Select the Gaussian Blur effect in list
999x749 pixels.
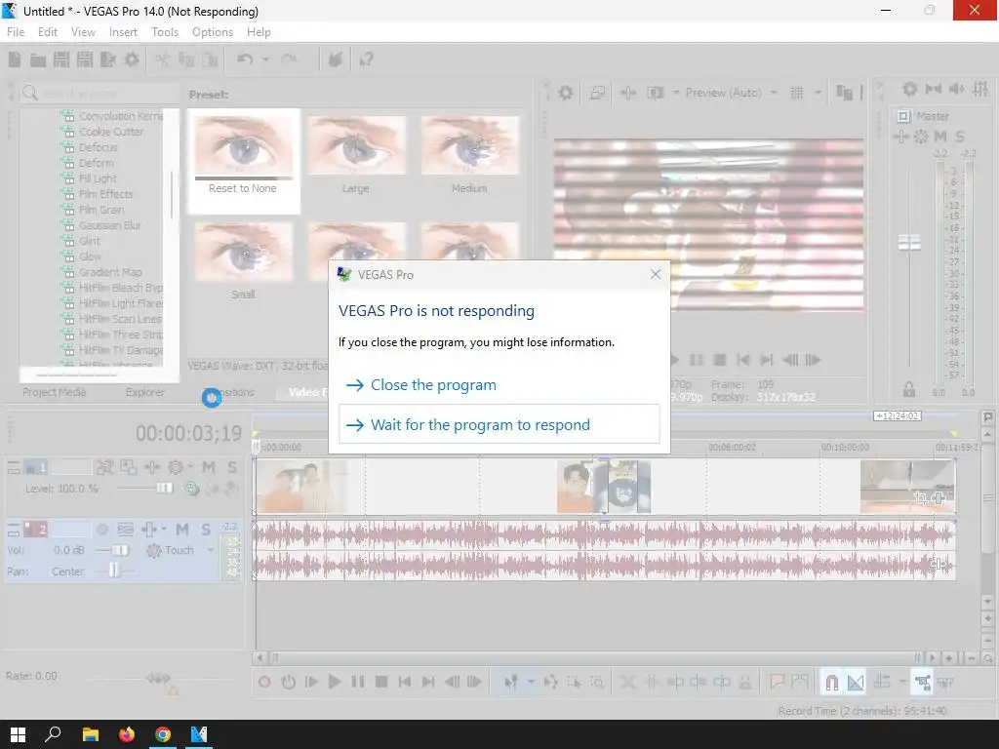click(109, 225)
